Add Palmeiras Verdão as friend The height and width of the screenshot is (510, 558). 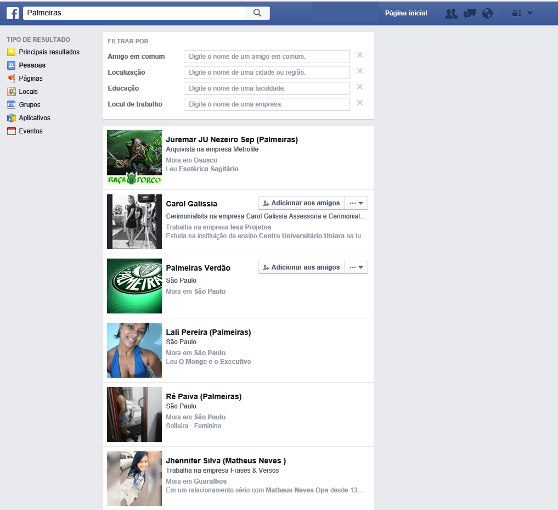[301, 267]
